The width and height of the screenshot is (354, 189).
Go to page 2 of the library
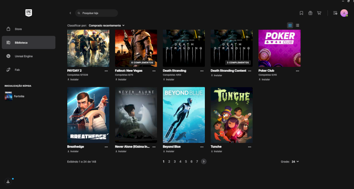[169, 162]
